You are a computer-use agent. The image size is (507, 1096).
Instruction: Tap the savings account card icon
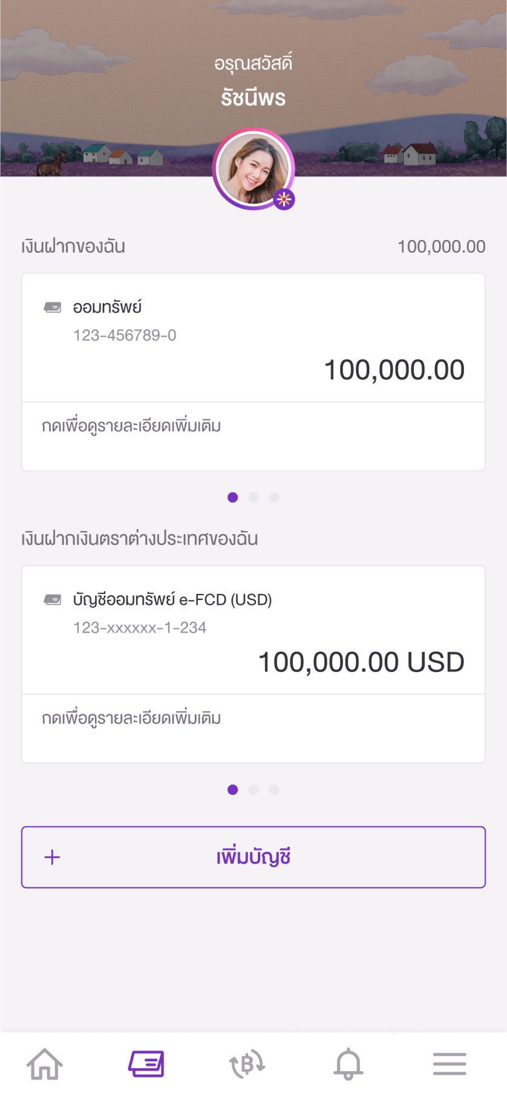(x=53, y=307)
